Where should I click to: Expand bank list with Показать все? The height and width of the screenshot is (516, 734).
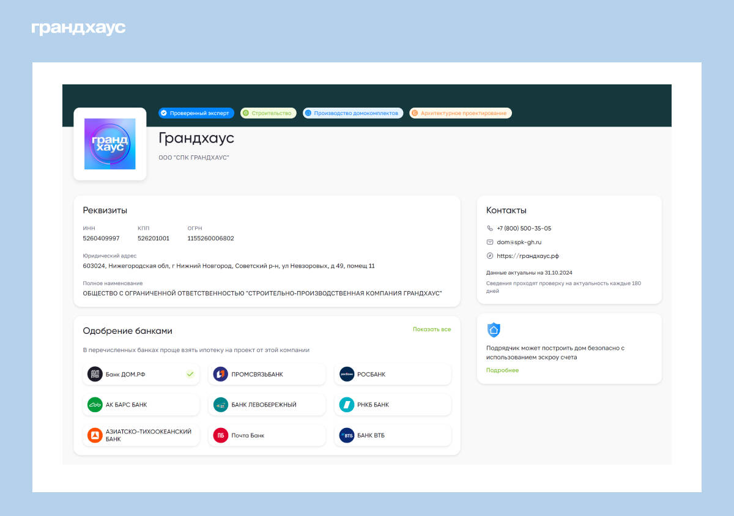[431, 330]
